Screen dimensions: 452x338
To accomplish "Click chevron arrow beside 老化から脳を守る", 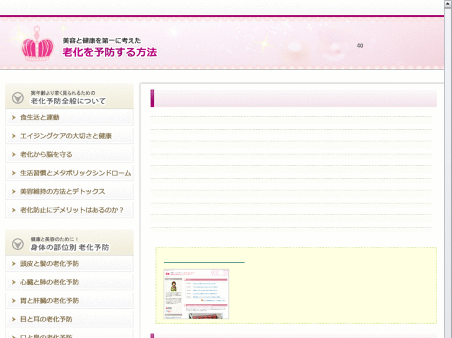I will (14, 154).
